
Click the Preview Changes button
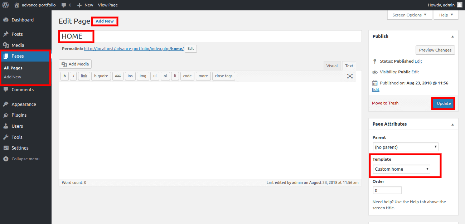pyautogui.click(x=435, y=50)
